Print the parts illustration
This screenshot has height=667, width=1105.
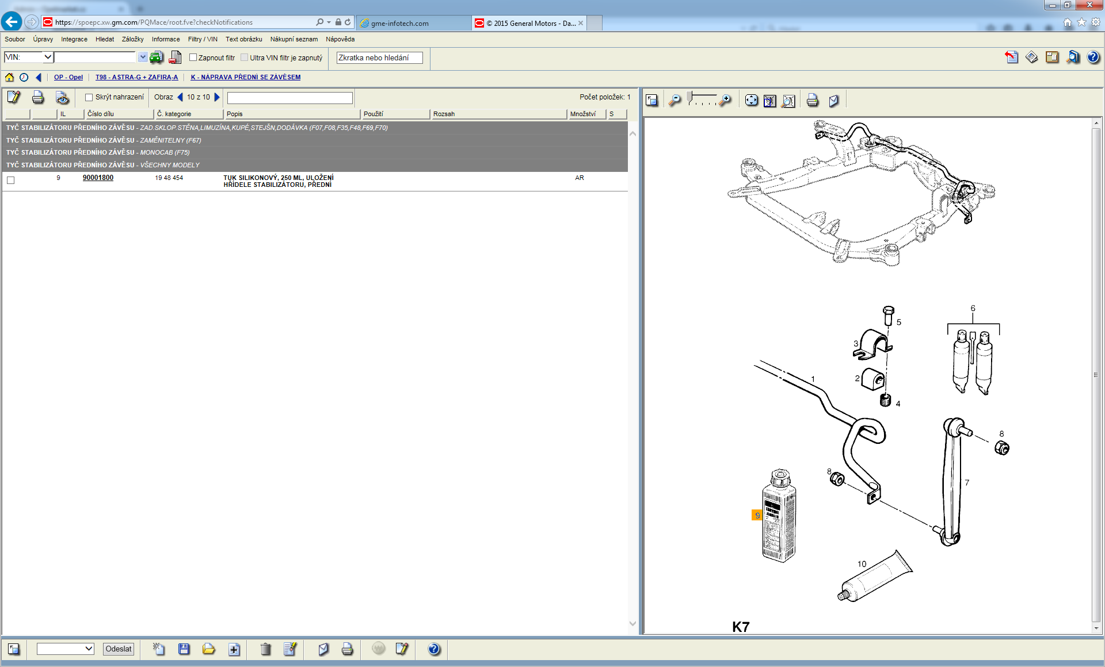click(812, 101)
